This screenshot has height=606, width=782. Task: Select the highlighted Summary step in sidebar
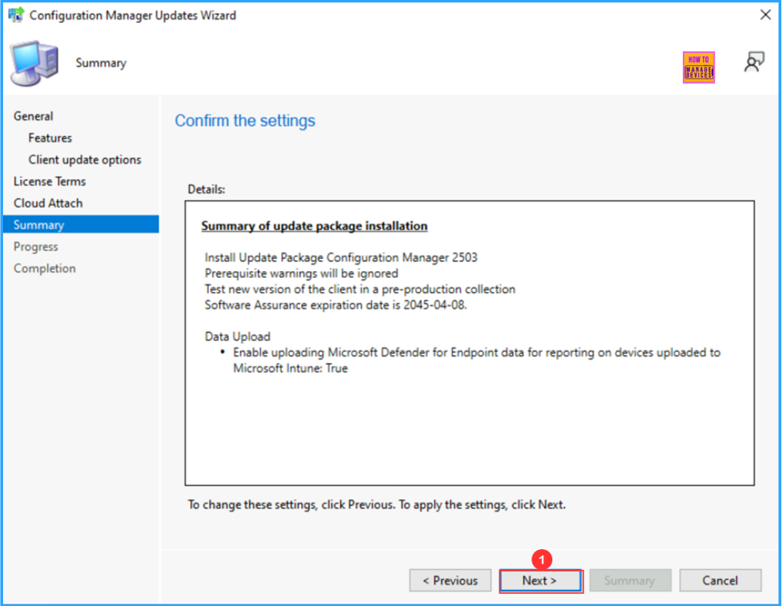pyautogui.click(x=38, y=225)
